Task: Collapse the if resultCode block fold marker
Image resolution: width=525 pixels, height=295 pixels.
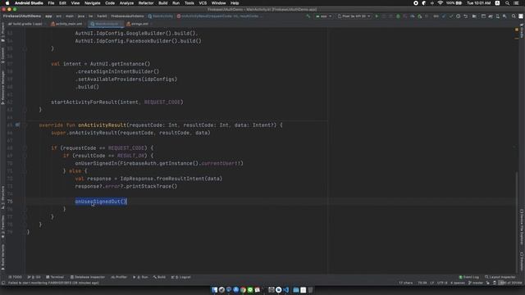Action: [25, 156]
